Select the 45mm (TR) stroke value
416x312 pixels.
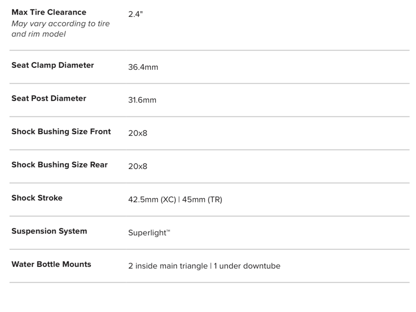(202, 200)
